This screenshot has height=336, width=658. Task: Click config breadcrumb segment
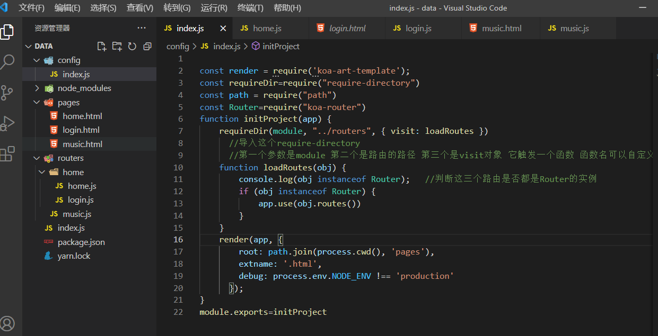tap(178, 46)
